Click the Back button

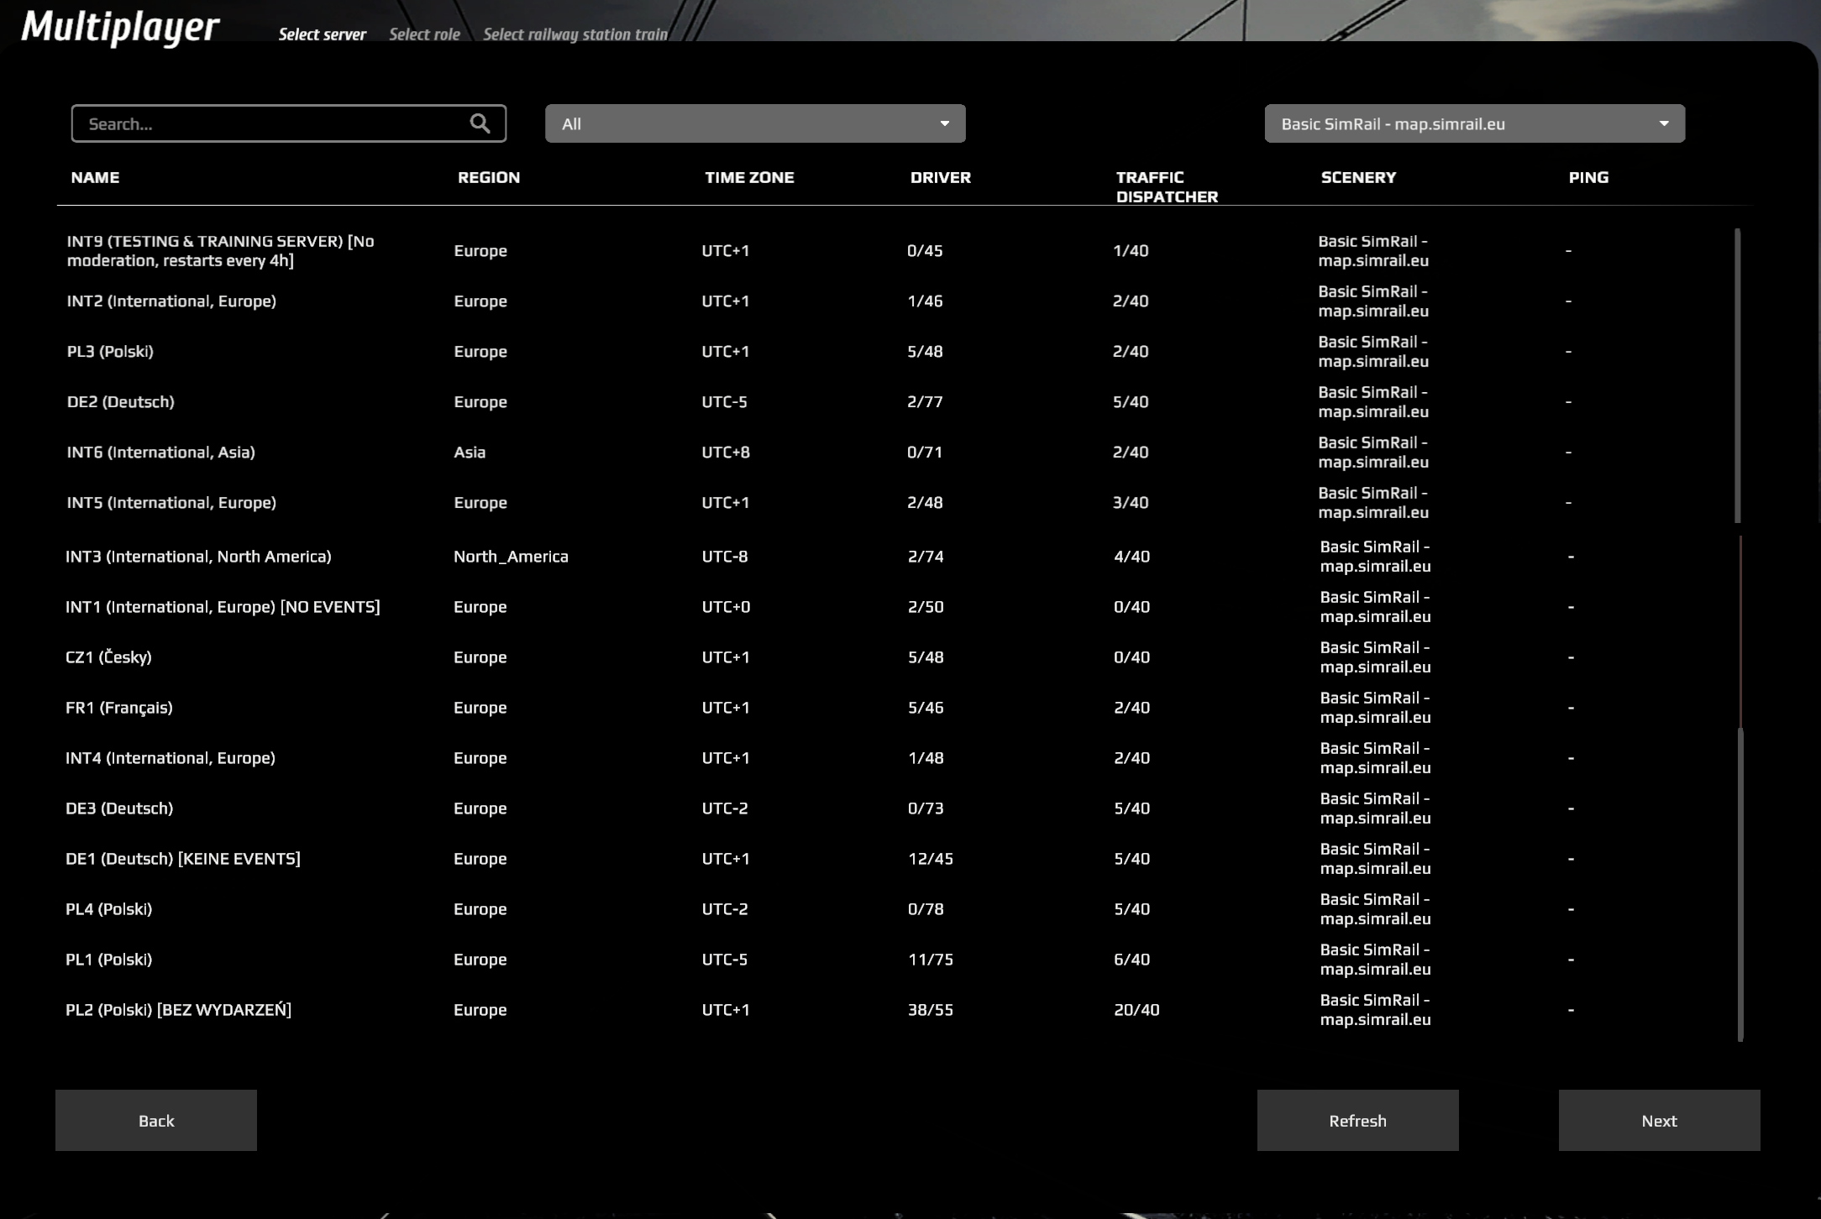(156, 1120)
